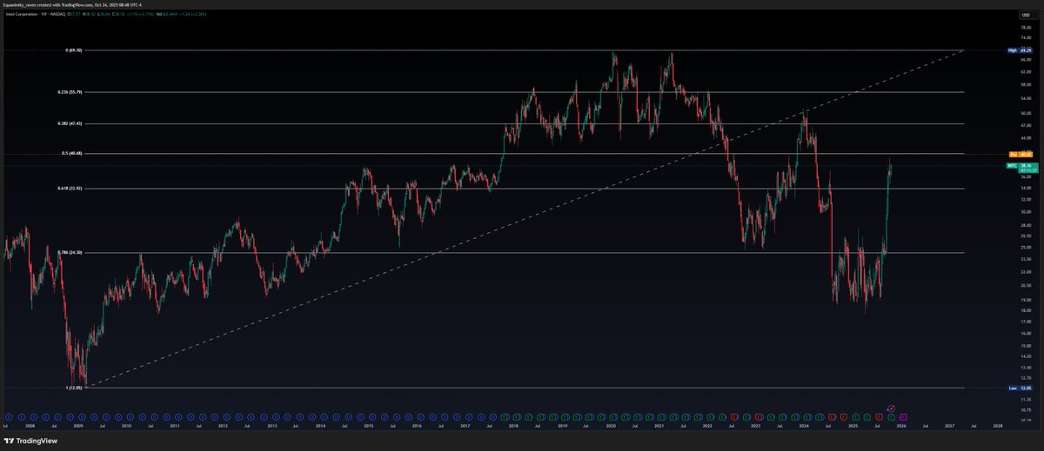Image resolution: width=1044 pixels, height=451 pixels.
Task: Click the 2012 label on time axis
Action: point(224,427)
